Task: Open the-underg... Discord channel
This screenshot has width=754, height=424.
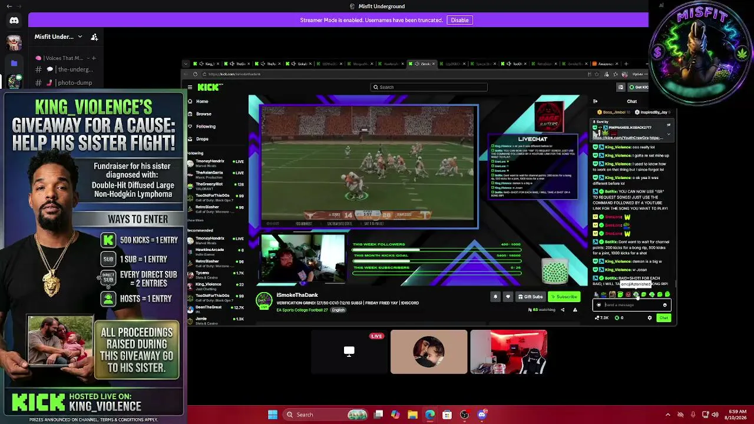Action: 64,69
